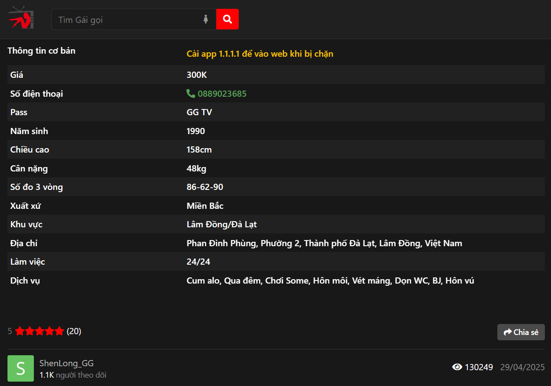551x386 pixels.
Task: Select the first red rating star
Action: [x=19, y=331]
